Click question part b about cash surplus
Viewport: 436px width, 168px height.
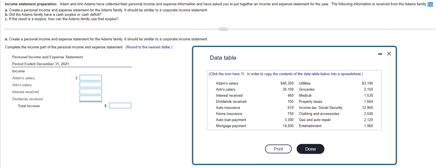click(53, 15)
